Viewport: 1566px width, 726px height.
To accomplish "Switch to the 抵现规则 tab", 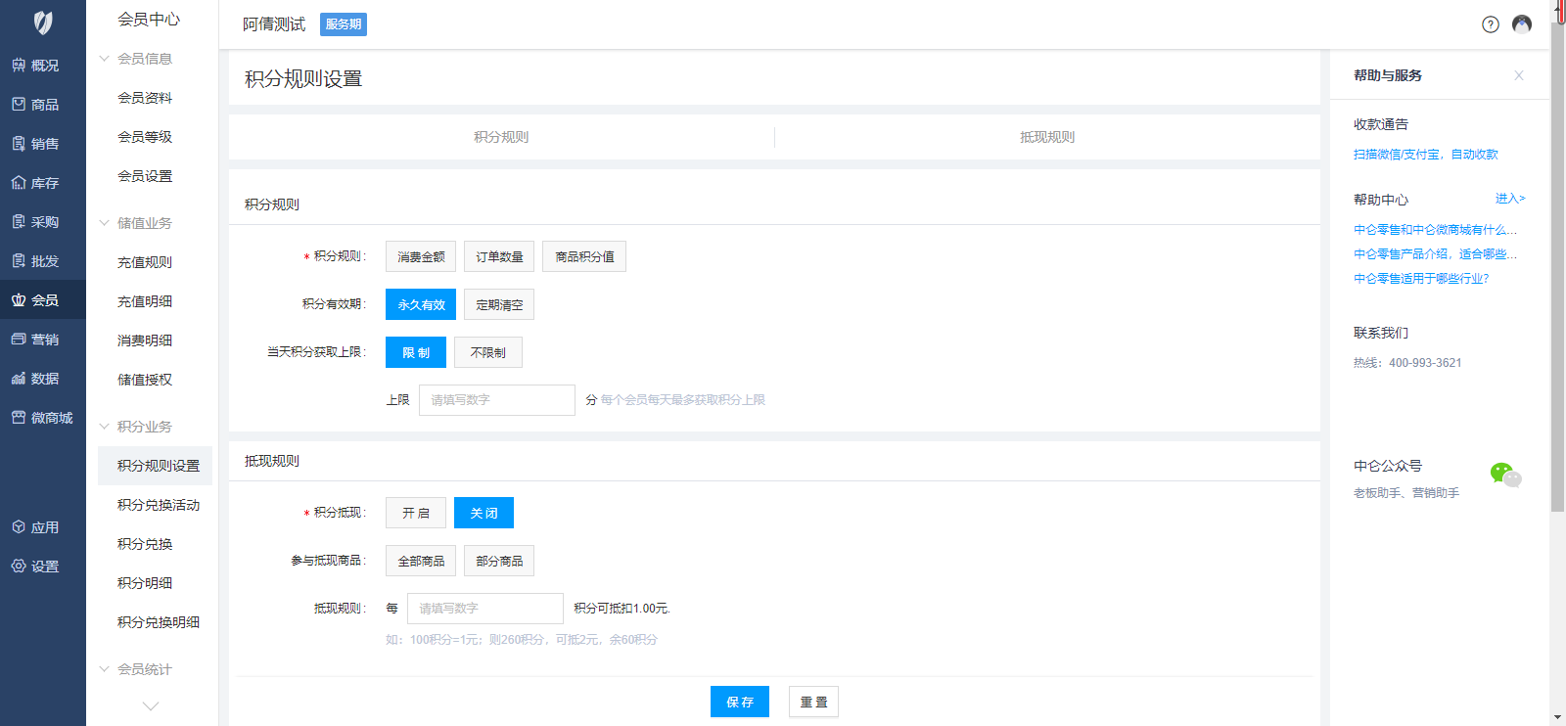I will 1046,137.
